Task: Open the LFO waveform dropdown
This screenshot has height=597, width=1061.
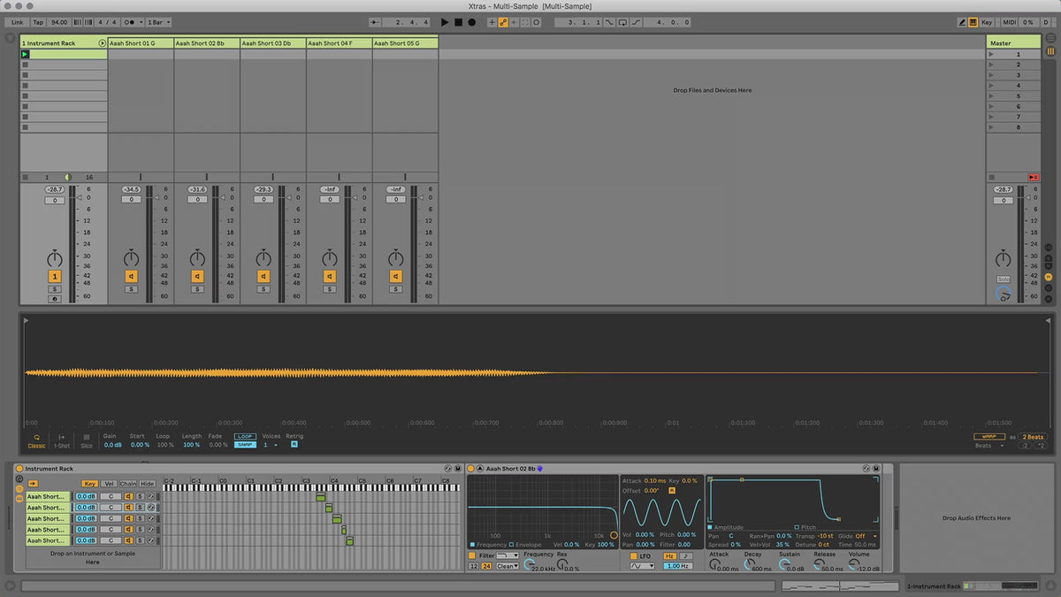Action: pyautogui.click(x=642, y=566)
